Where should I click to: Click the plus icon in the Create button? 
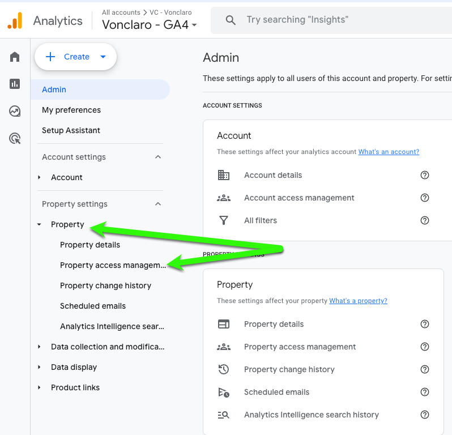50,57
